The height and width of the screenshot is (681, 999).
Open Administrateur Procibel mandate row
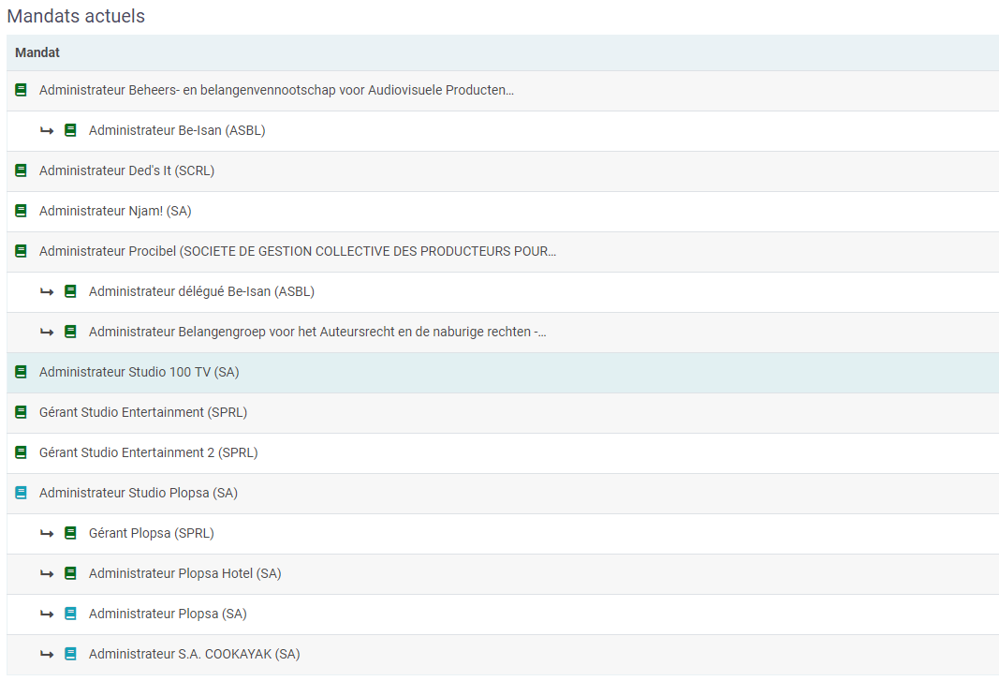[298, 251]
